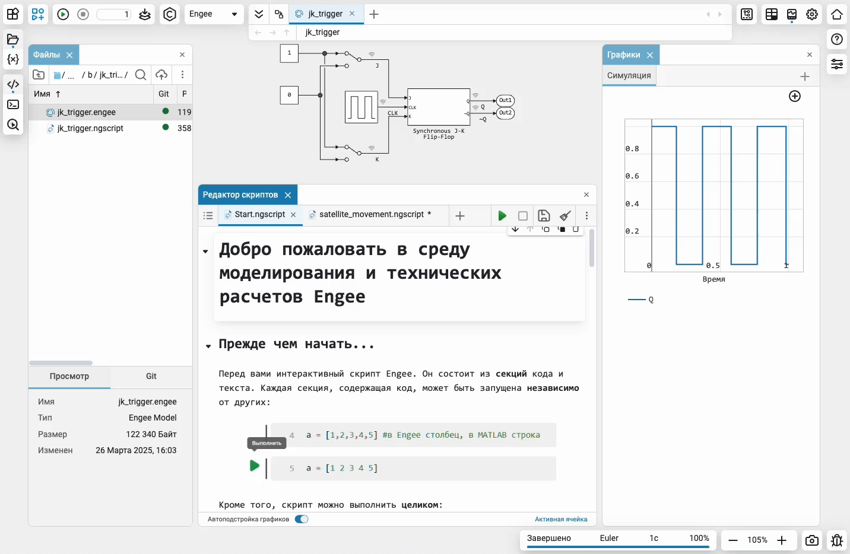Close the Start.ngscript tab
Viewport: 850px width, 554px height.
293,215
